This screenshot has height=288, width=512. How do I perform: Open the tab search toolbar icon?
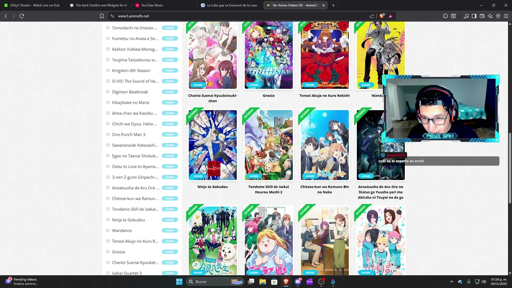pyautogui.click(x=453, y=16)
